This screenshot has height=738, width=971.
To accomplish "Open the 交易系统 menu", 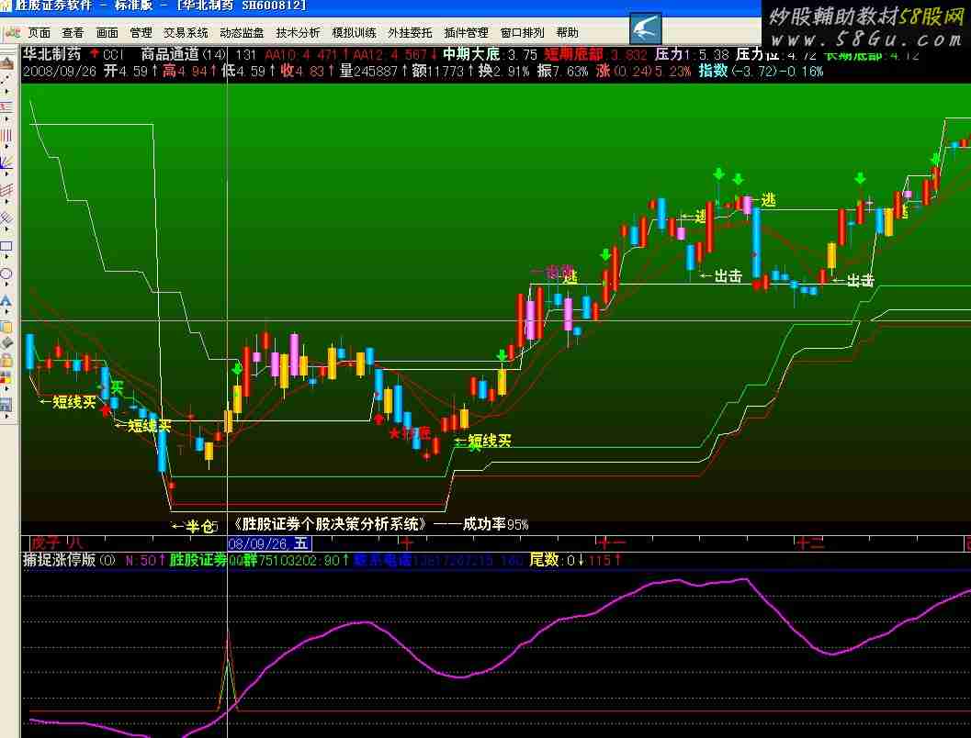I will [x=186, y=33].
